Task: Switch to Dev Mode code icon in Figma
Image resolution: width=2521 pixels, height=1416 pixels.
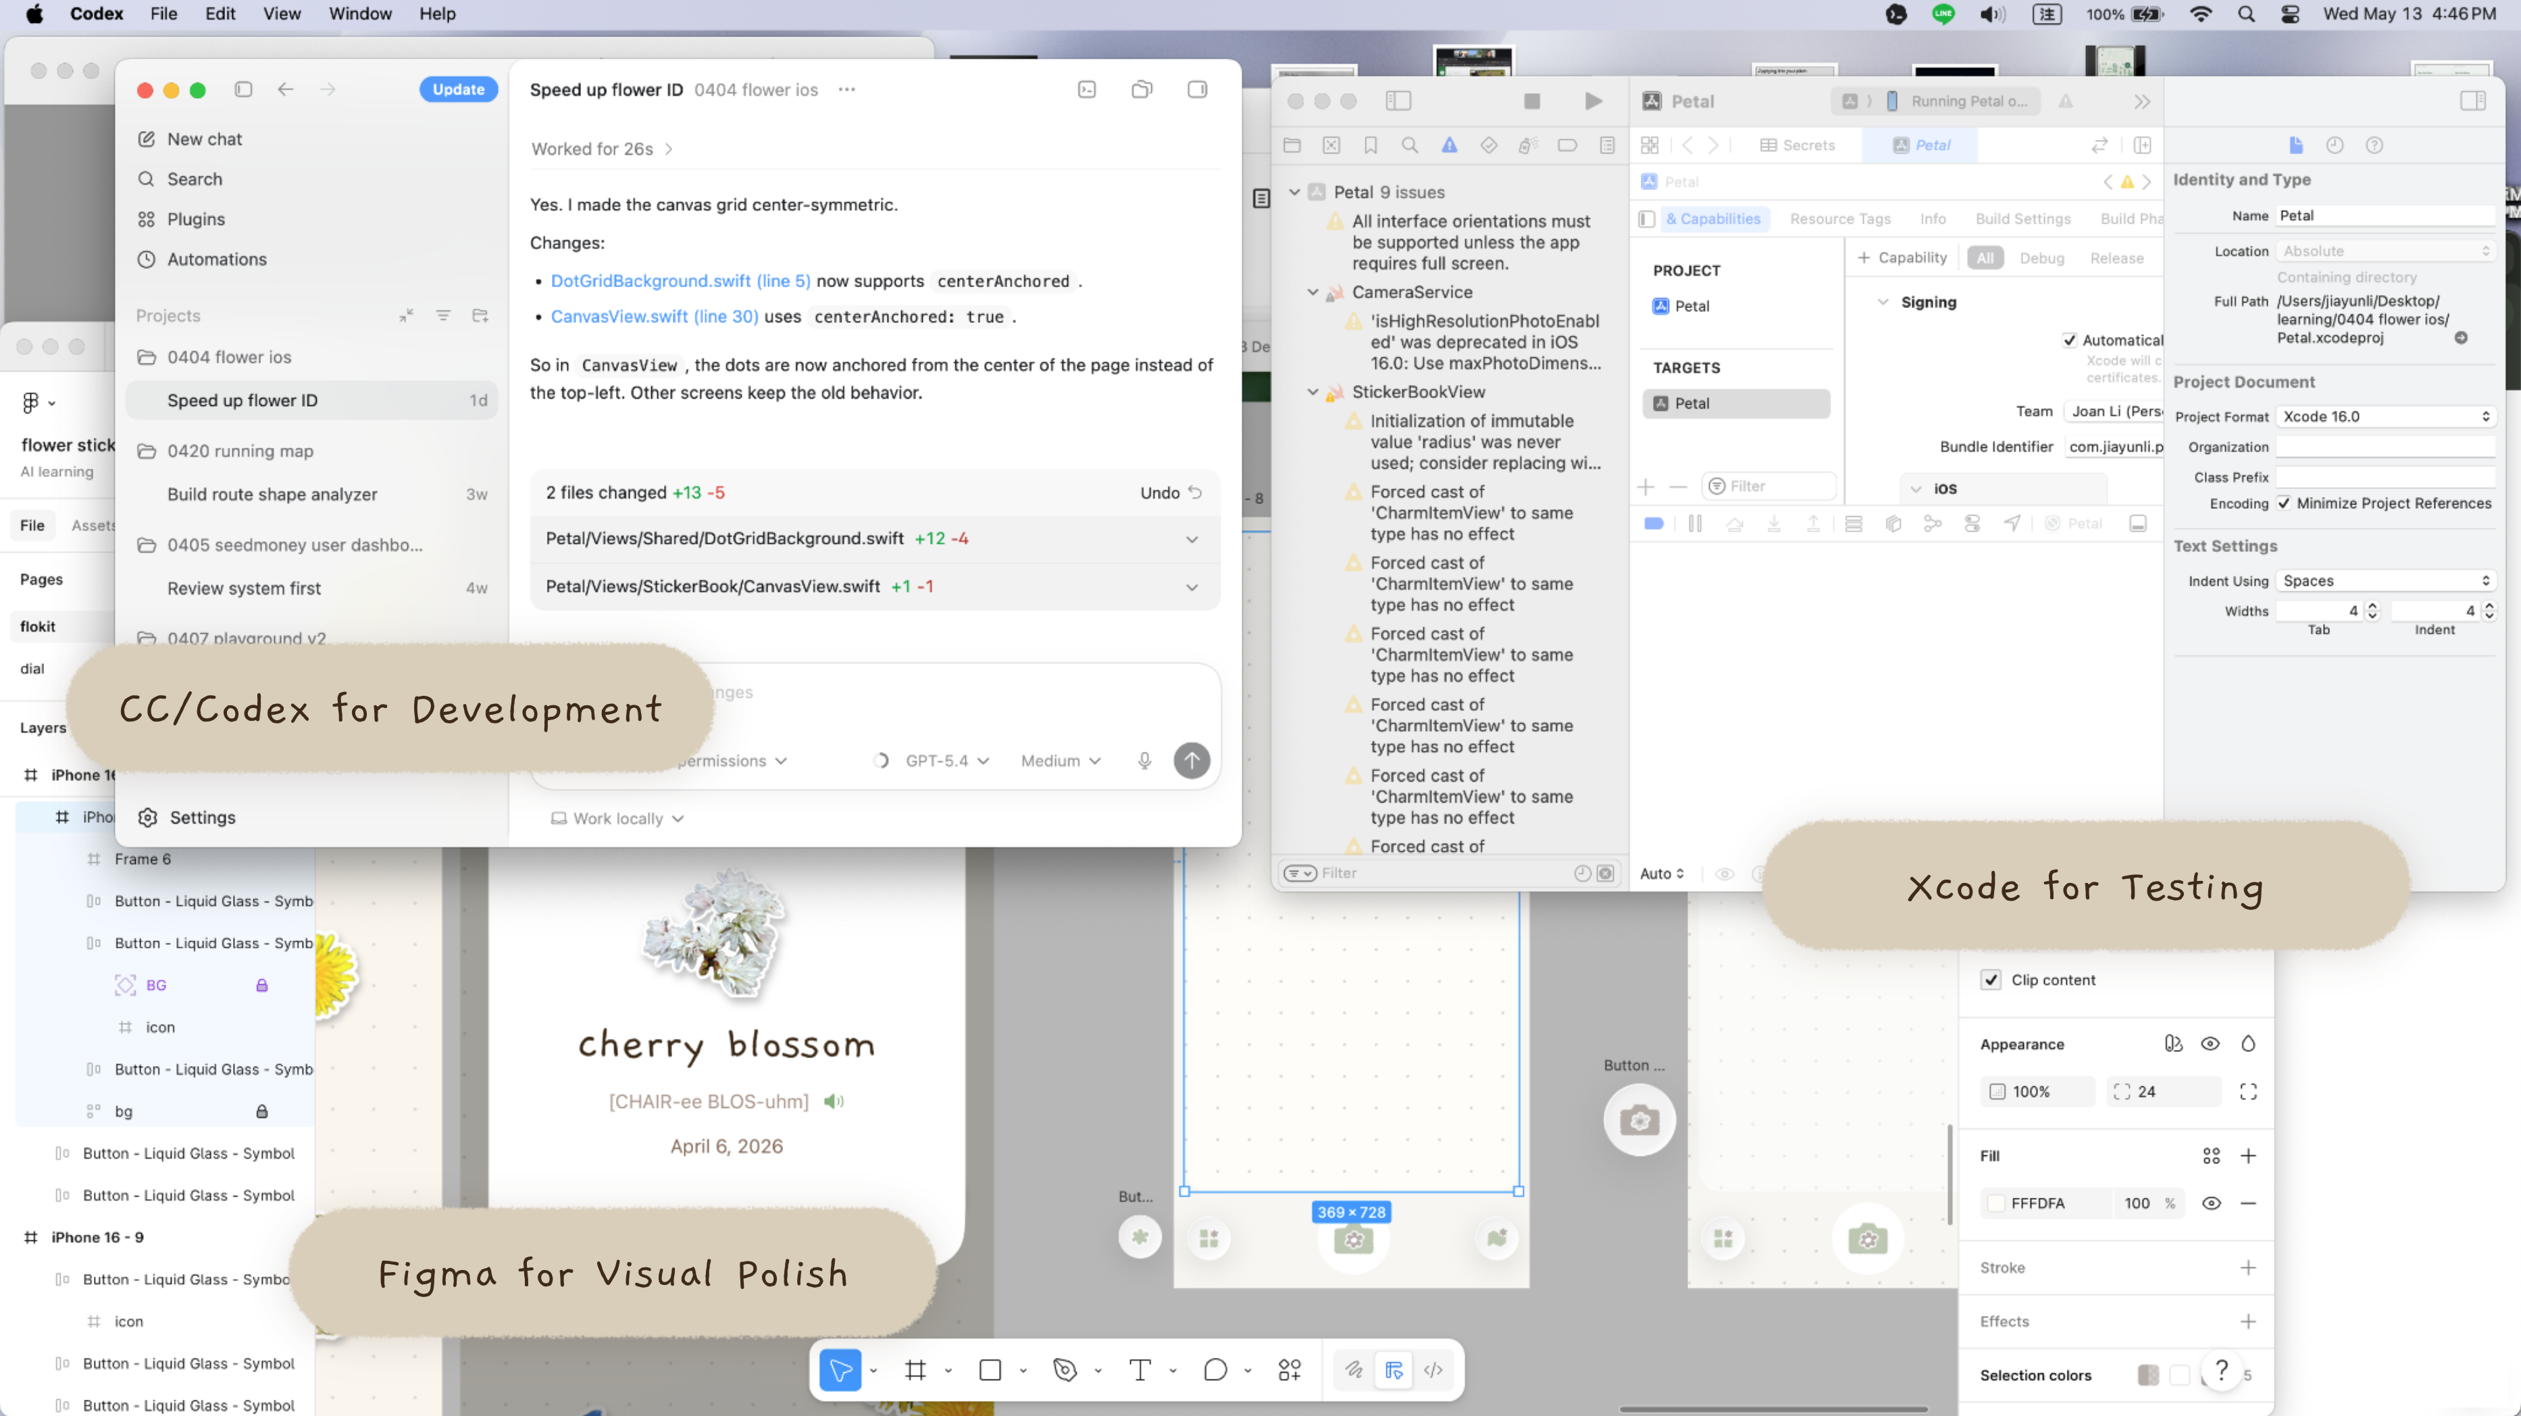Action: [x=1433, y=1370]
